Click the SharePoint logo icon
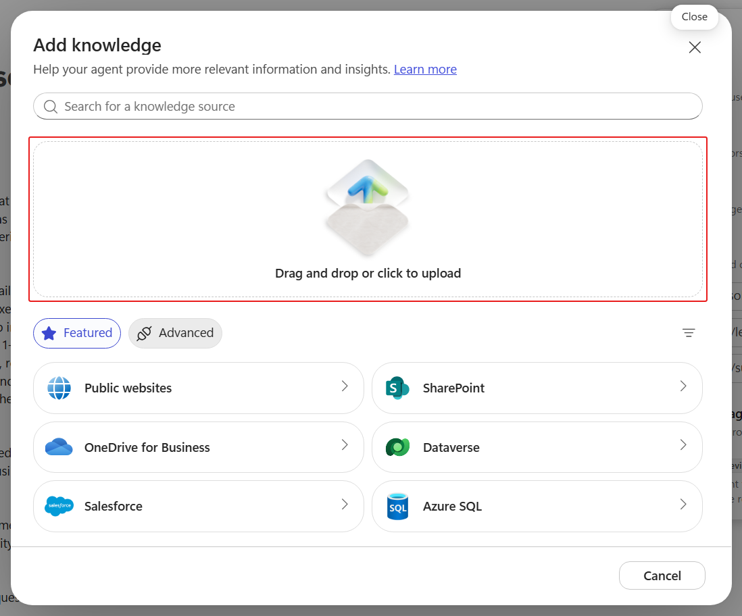Image resolution: width=742 pixels, height=616 pixels. coord(397,388)
